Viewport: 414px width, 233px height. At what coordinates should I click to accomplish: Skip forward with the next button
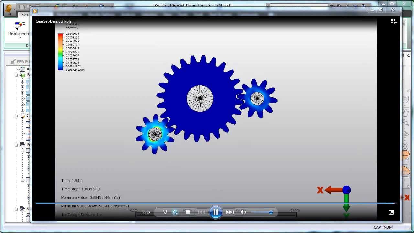(230, 212)
